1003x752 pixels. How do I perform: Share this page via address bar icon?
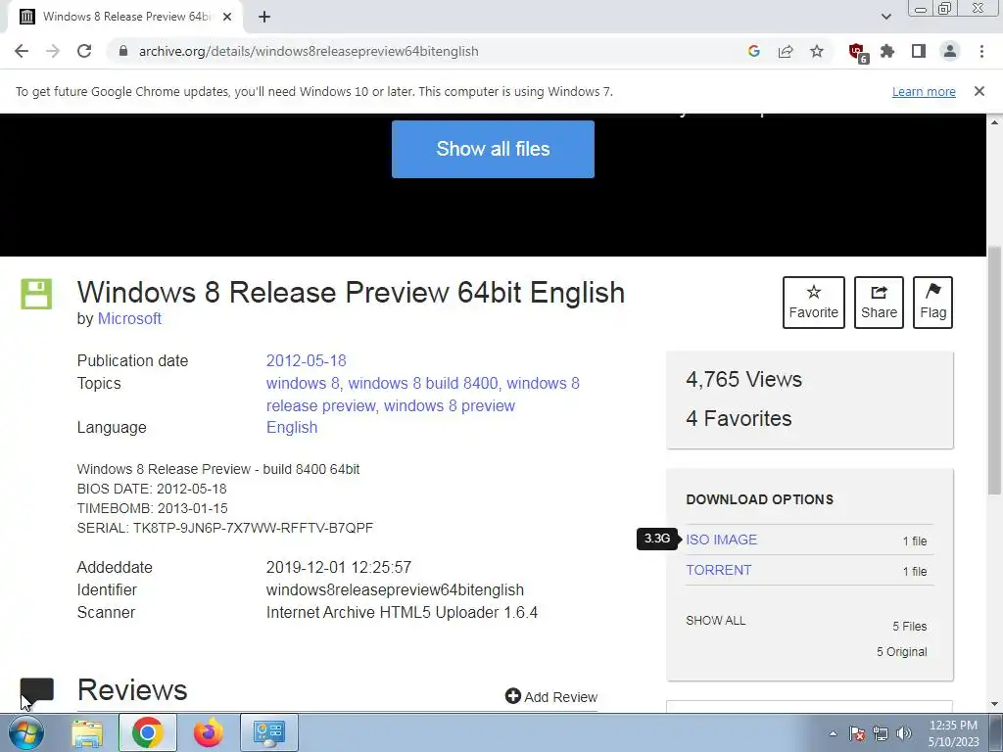786,51
